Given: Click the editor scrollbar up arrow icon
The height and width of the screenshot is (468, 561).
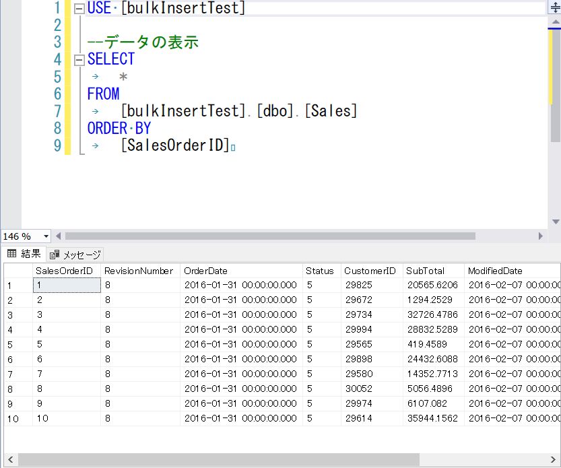Looking at the screenshot, I should pos(554,22).
